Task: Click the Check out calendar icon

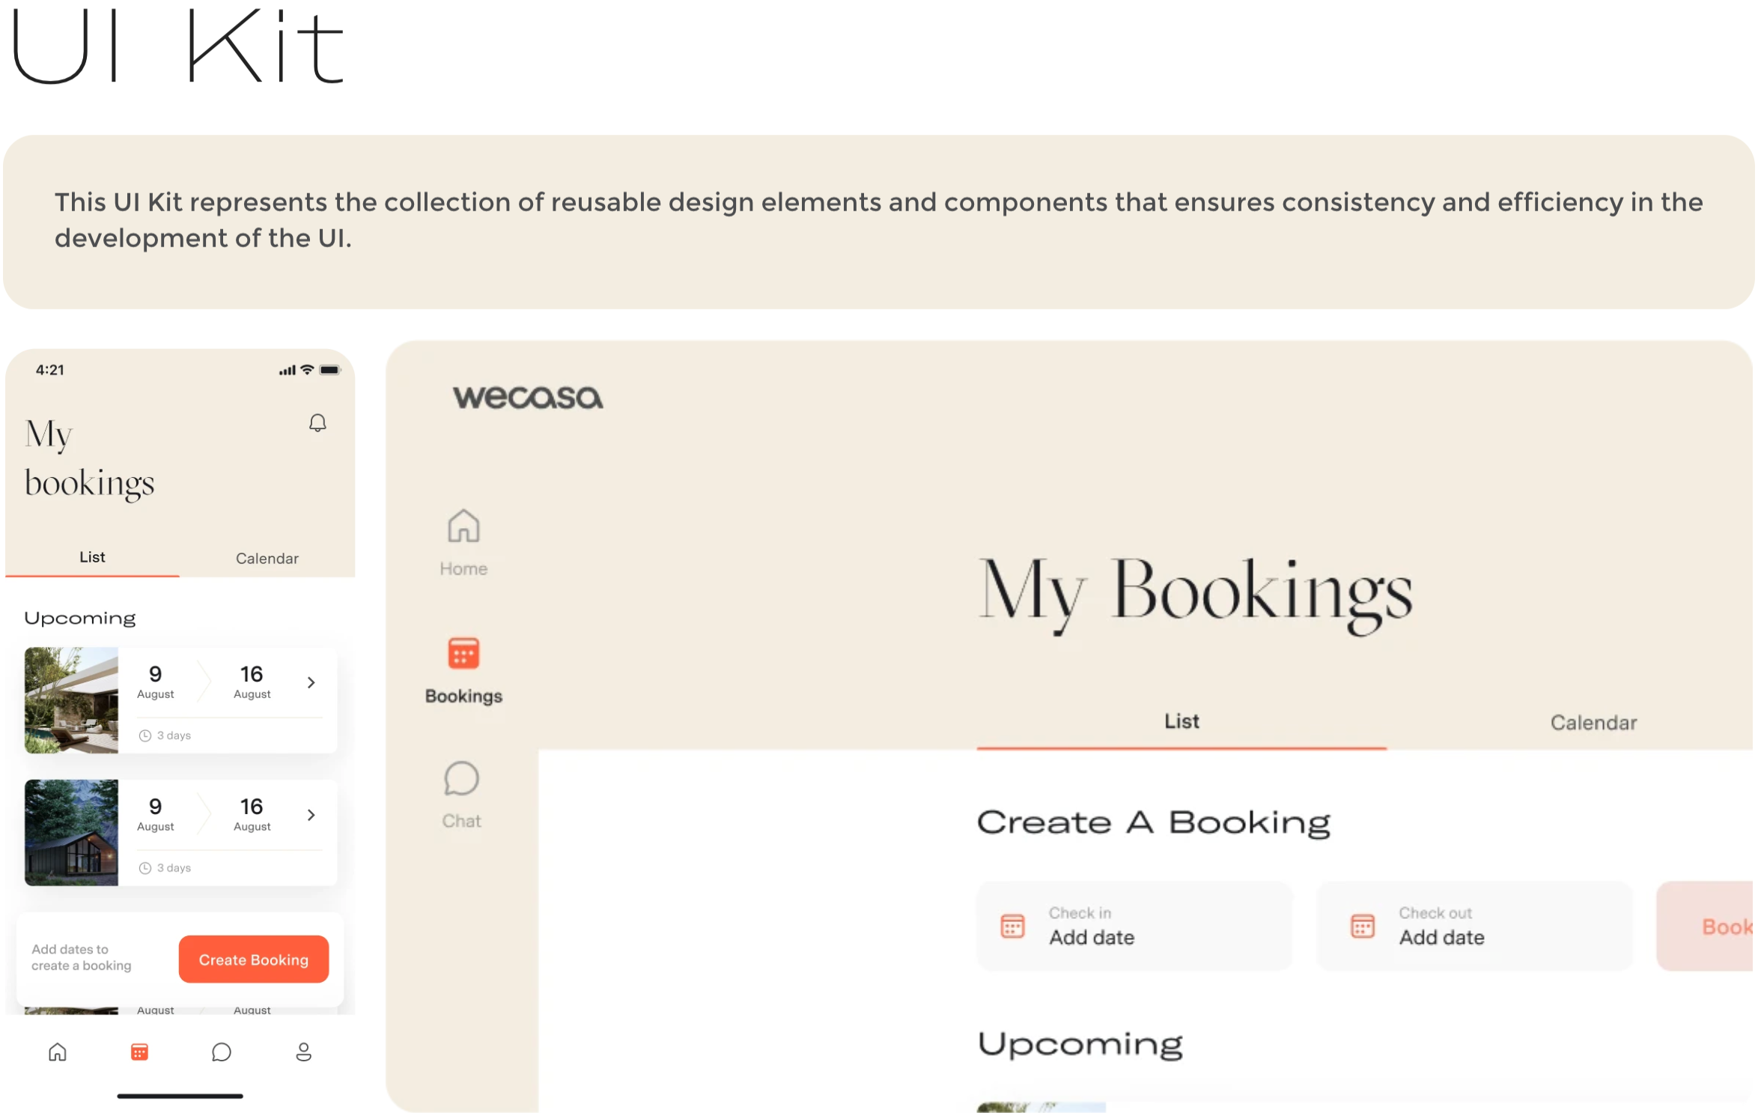Action: [1362, 926]
